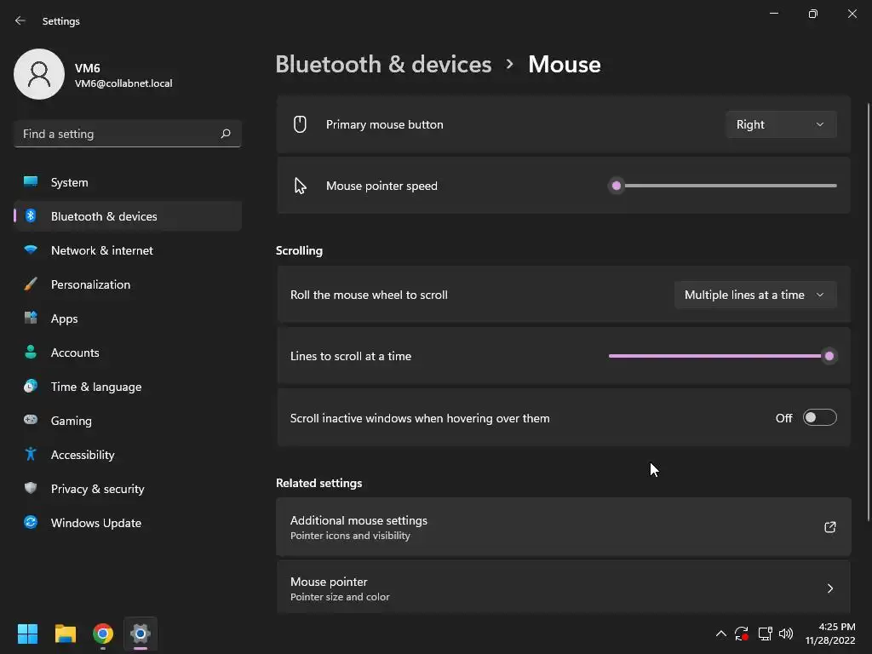Show hidden tray icons with the up chevron
The height and width of the screenshot is (654, 872).
tap(720, 634)
